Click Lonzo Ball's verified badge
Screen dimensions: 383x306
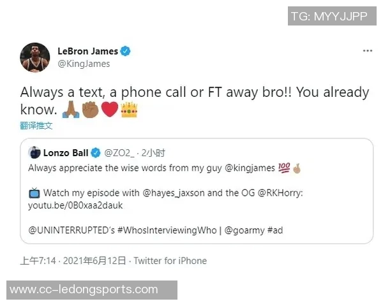96,153
